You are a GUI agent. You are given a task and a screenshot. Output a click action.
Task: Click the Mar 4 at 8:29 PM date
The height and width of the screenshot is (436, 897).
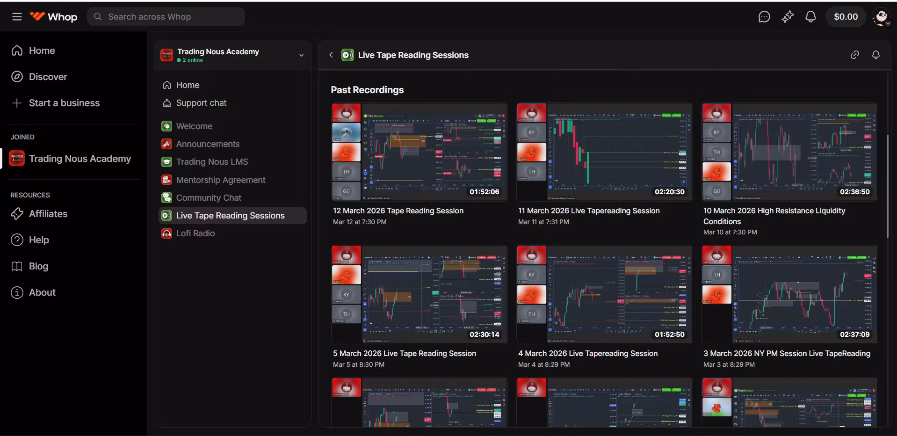pos(544,365)
